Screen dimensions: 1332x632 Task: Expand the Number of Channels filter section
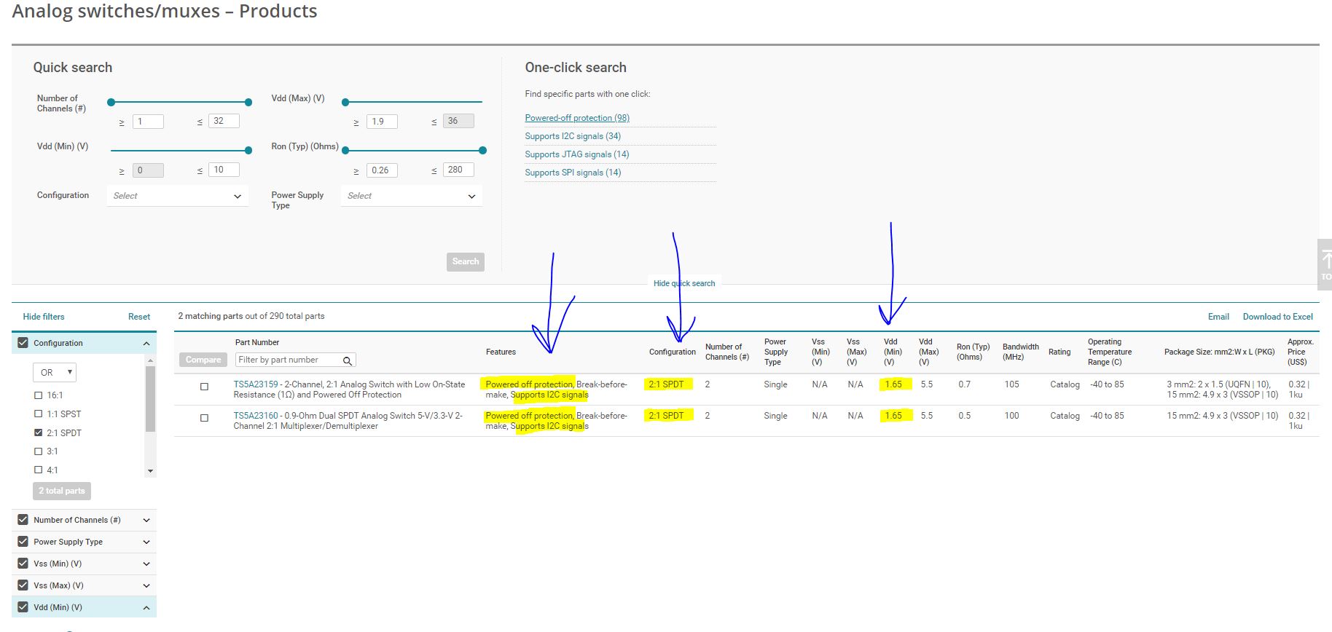click(146, 520)
